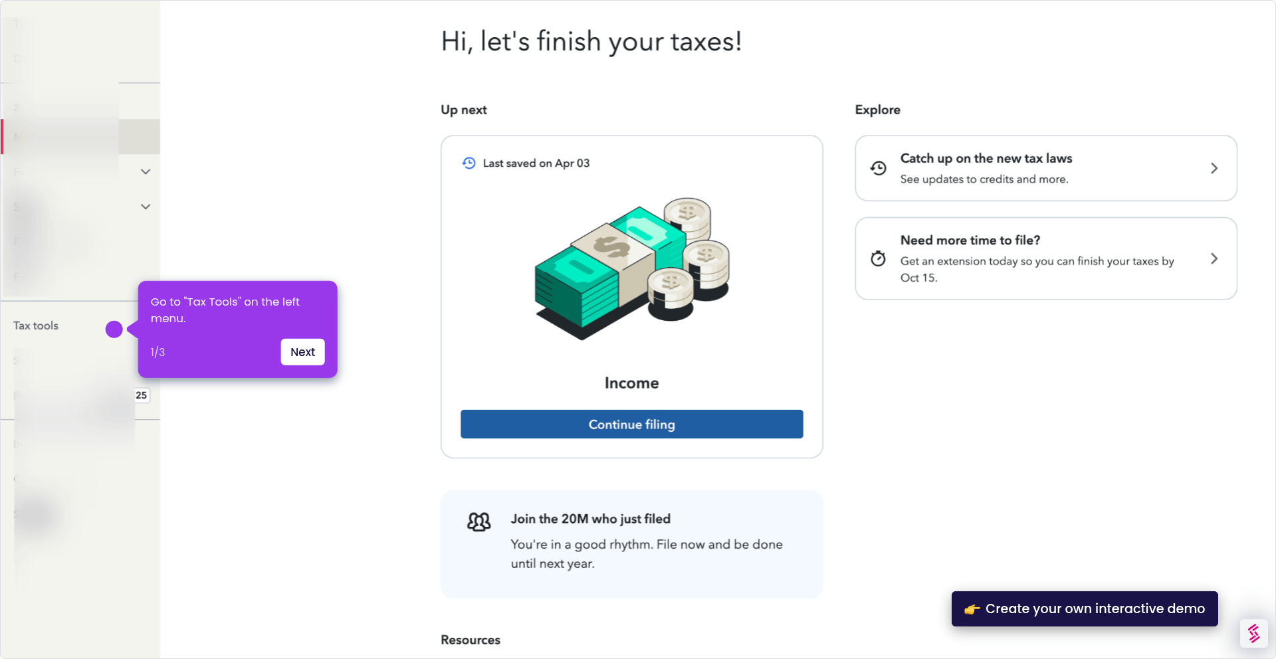Click Next in the purple tour tooltip
The height and width of the screenshot is (659, 1276).
tap(302, 352)
